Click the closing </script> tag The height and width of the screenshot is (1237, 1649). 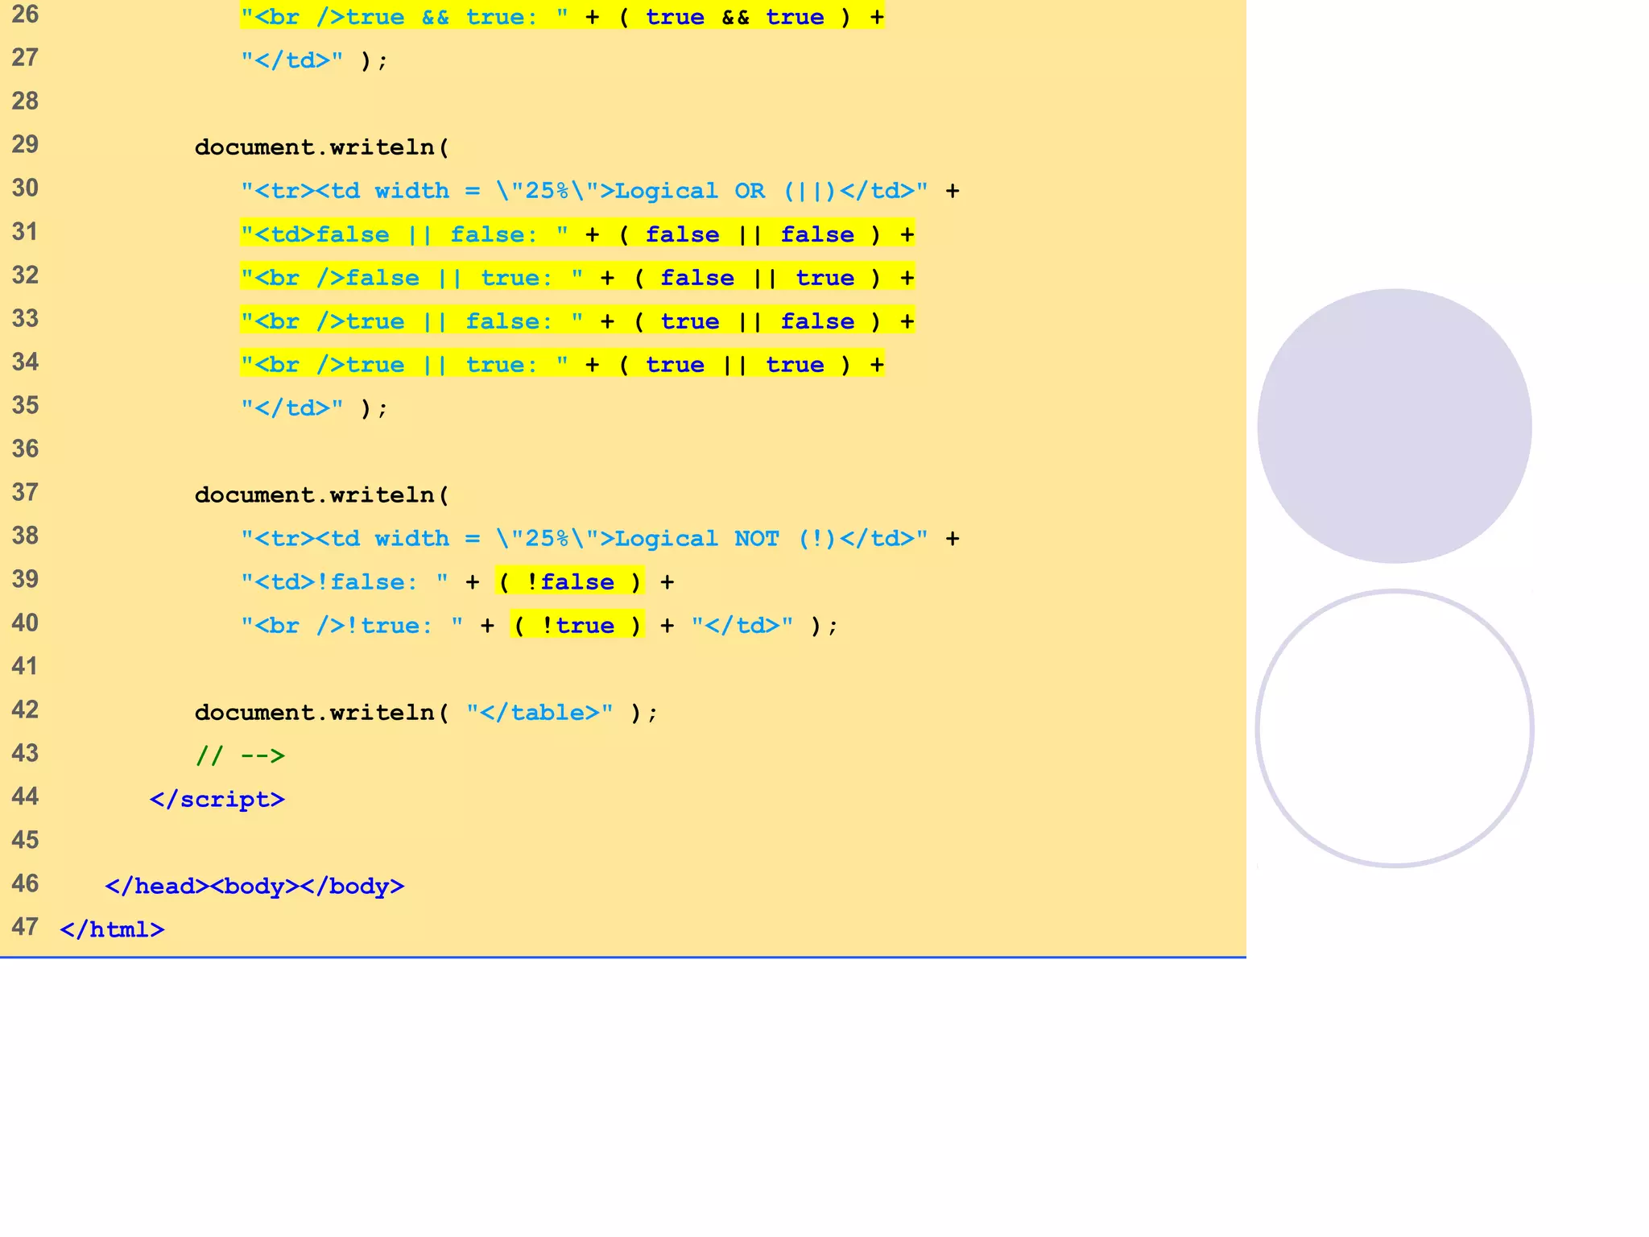tap(217, 799)
